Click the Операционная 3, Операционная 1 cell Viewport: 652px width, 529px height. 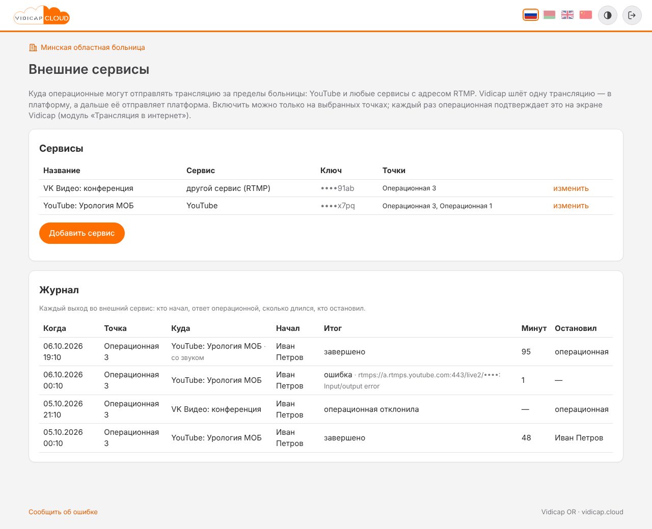coord(437,206)
